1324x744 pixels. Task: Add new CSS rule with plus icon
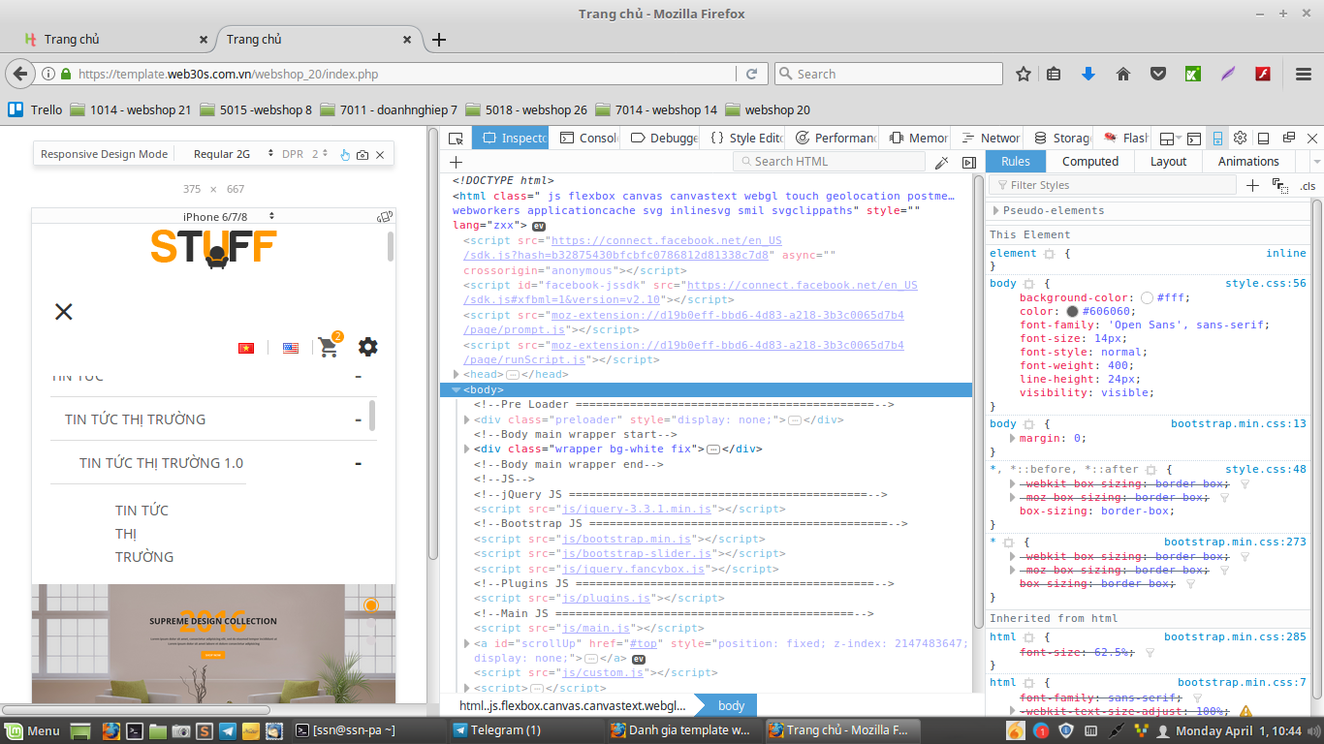pyautogui.click(x=1252, y=185)
